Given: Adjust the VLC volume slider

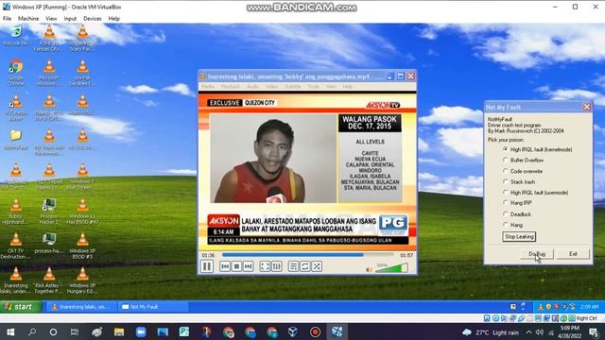Looking at the screenshot, I should click(391, 268).
